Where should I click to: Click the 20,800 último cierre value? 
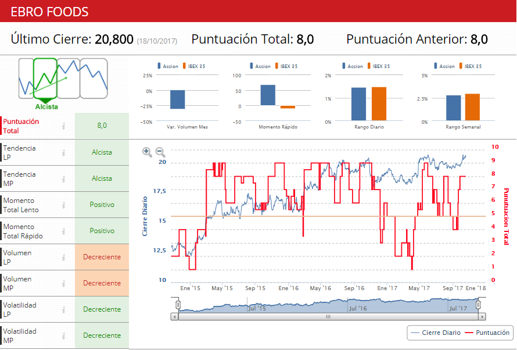pos(114,40)
